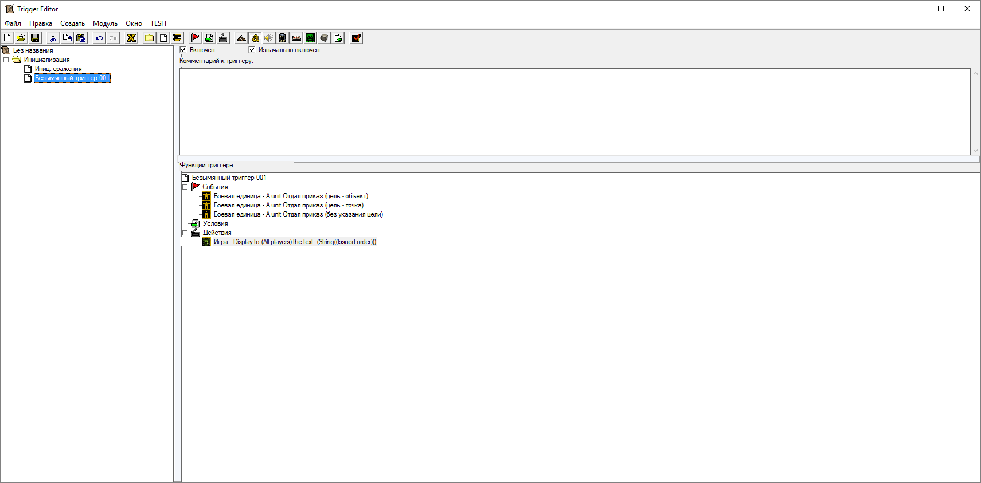Open the Terrain Editor module icon
This screenshot has height=483, width=981.
pyautogui.click(x=241, y=38)
